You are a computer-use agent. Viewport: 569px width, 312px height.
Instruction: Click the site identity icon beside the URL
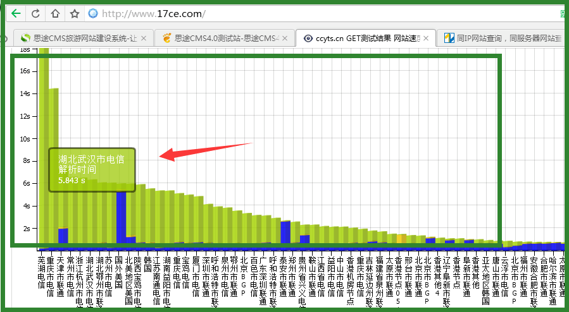pyautogui.click(x=93, y=13)
